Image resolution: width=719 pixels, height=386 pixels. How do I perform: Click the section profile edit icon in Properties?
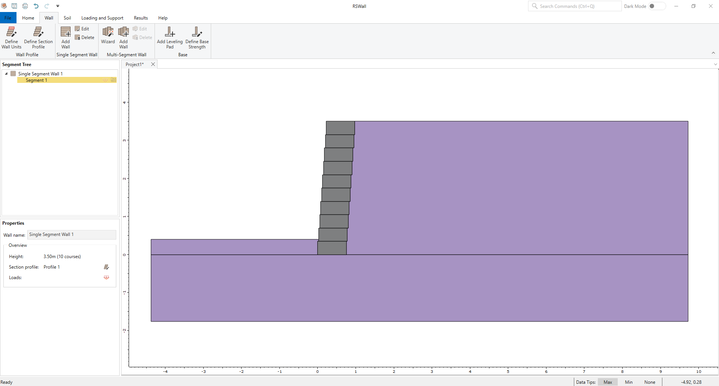(107, 267)
